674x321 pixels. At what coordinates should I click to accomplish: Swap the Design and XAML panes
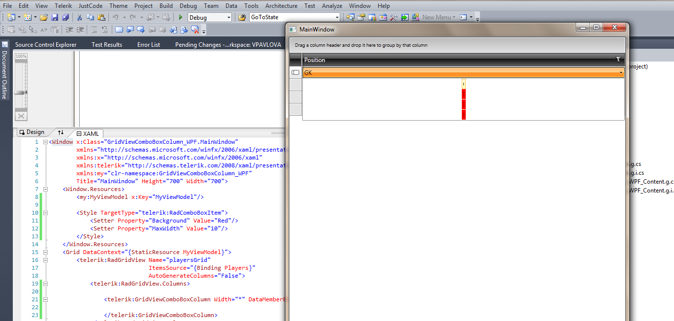[x=61, y=132]
